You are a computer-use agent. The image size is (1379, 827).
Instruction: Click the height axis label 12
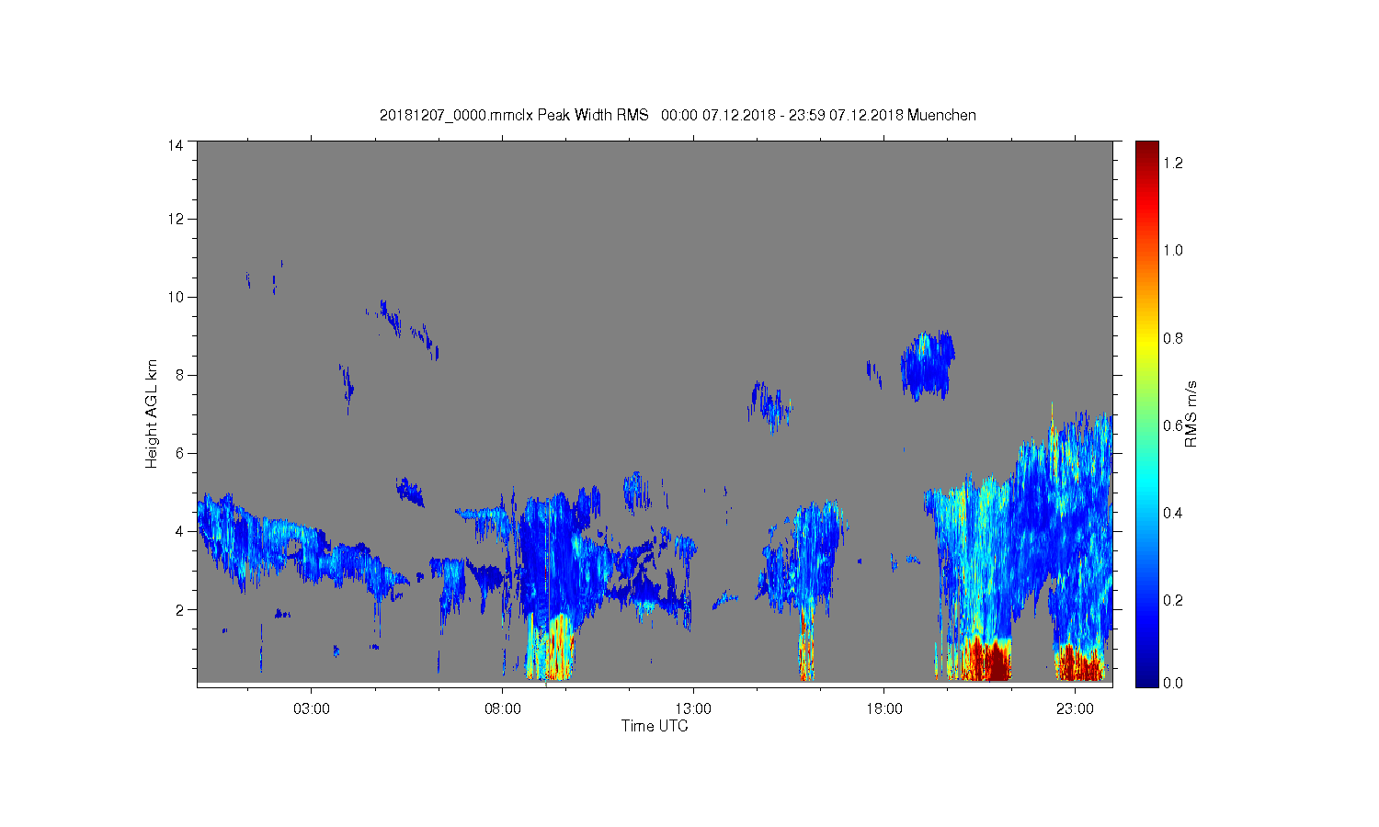176,219
